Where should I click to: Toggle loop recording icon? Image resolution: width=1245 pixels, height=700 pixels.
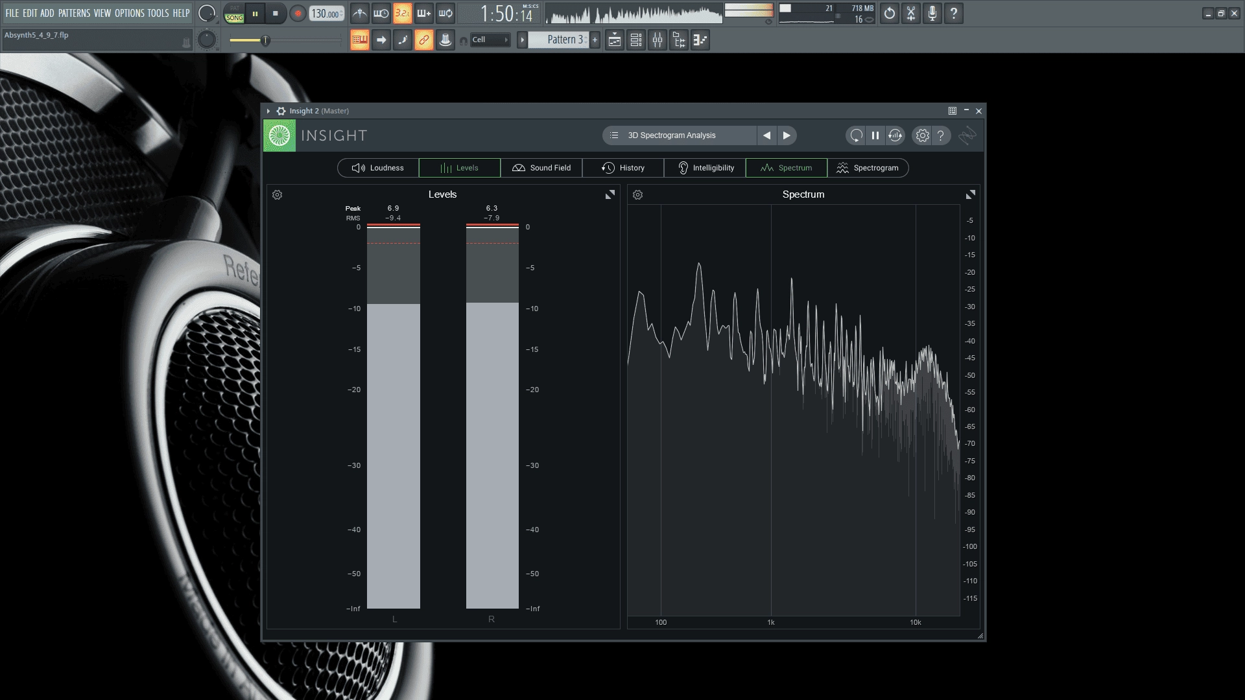(445, 13)
